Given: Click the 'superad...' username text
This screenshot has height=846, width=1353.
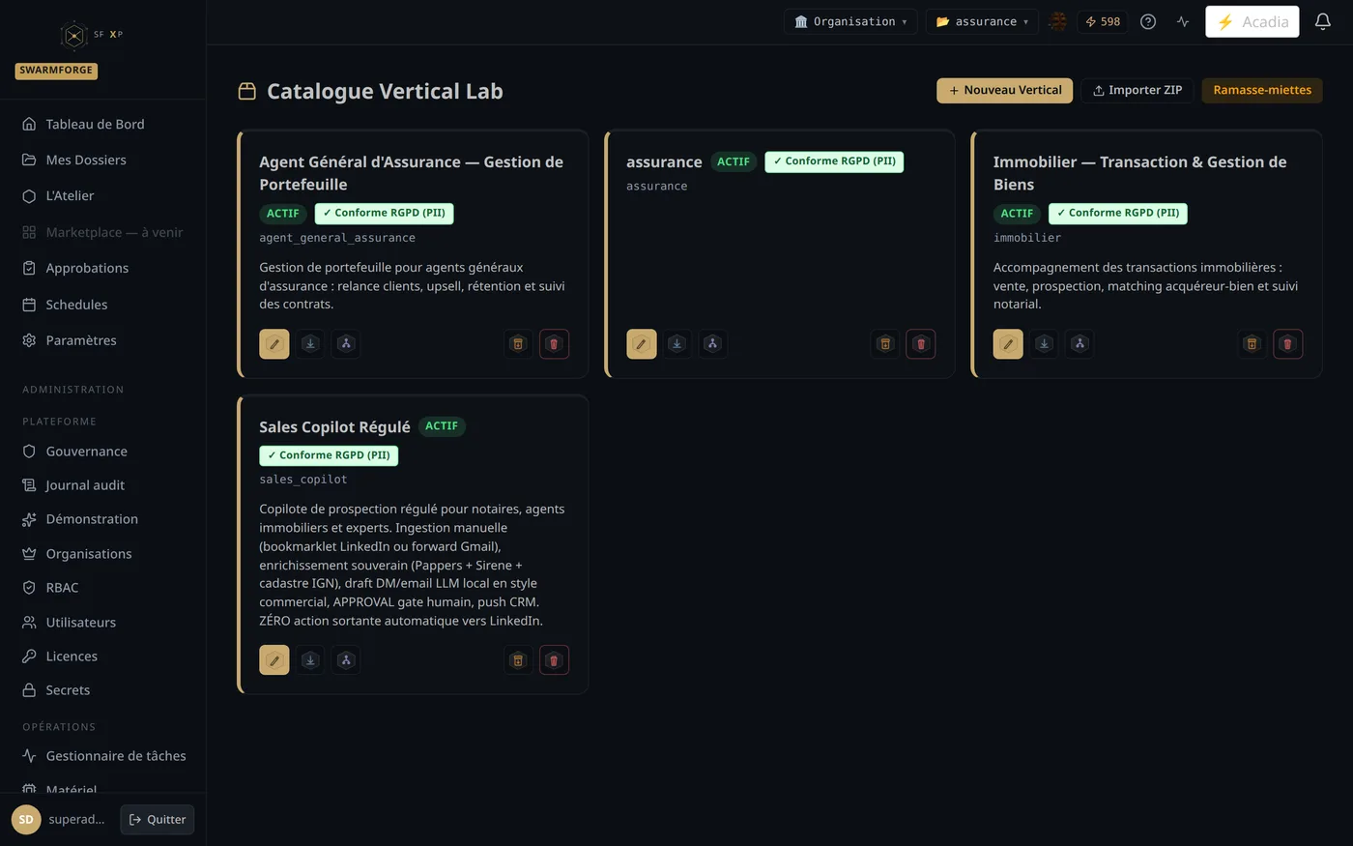Looking at the screenshot, I should click(x=76, y=819).
